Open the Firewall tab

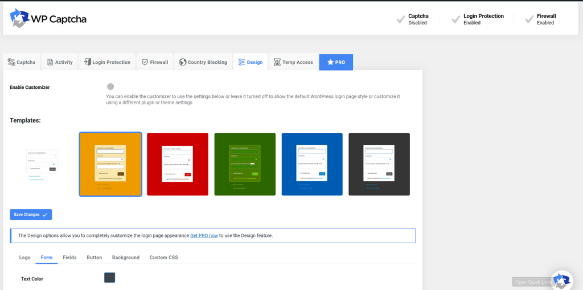pyautogui.click(x=155, y=62)
